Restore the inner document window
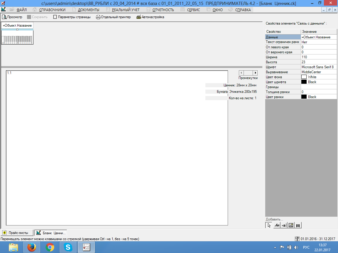 (x=329, y=10)
